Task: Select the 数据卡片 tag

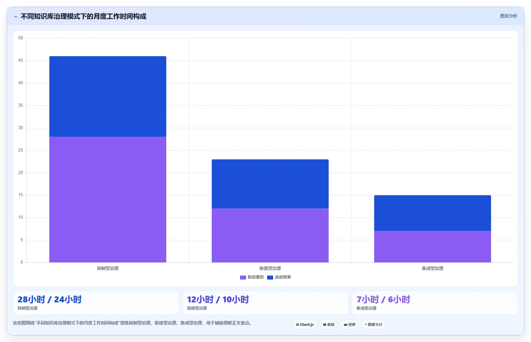Action: 374,324
